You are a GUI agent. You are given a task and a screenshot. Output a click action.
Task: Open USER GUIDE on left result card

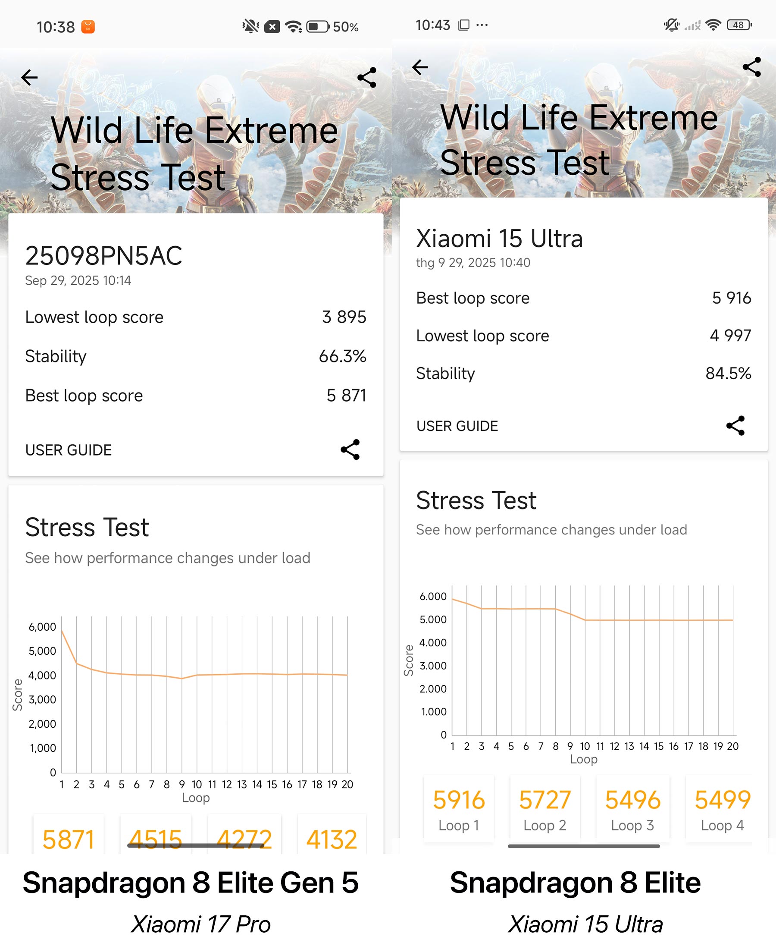(69, 450)
